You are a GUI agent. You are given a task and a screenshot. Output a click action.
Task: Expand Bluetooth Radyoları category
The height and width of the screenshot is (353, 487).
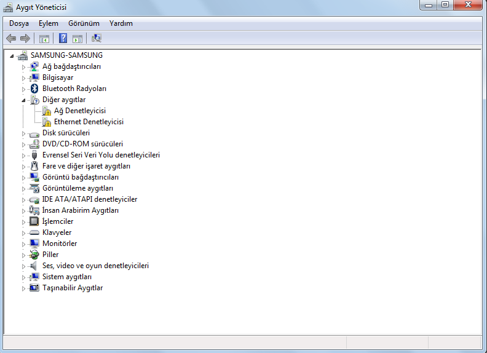coord(23,89)
